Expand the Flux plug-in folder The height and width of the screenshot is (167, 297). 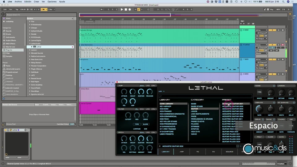[30, 21]
